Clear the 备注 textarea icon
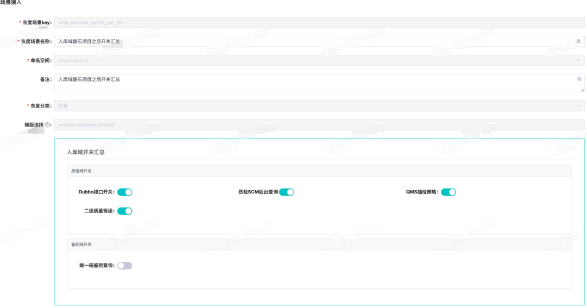Screen dimensions: 587x308 click(x=579, y=79)
